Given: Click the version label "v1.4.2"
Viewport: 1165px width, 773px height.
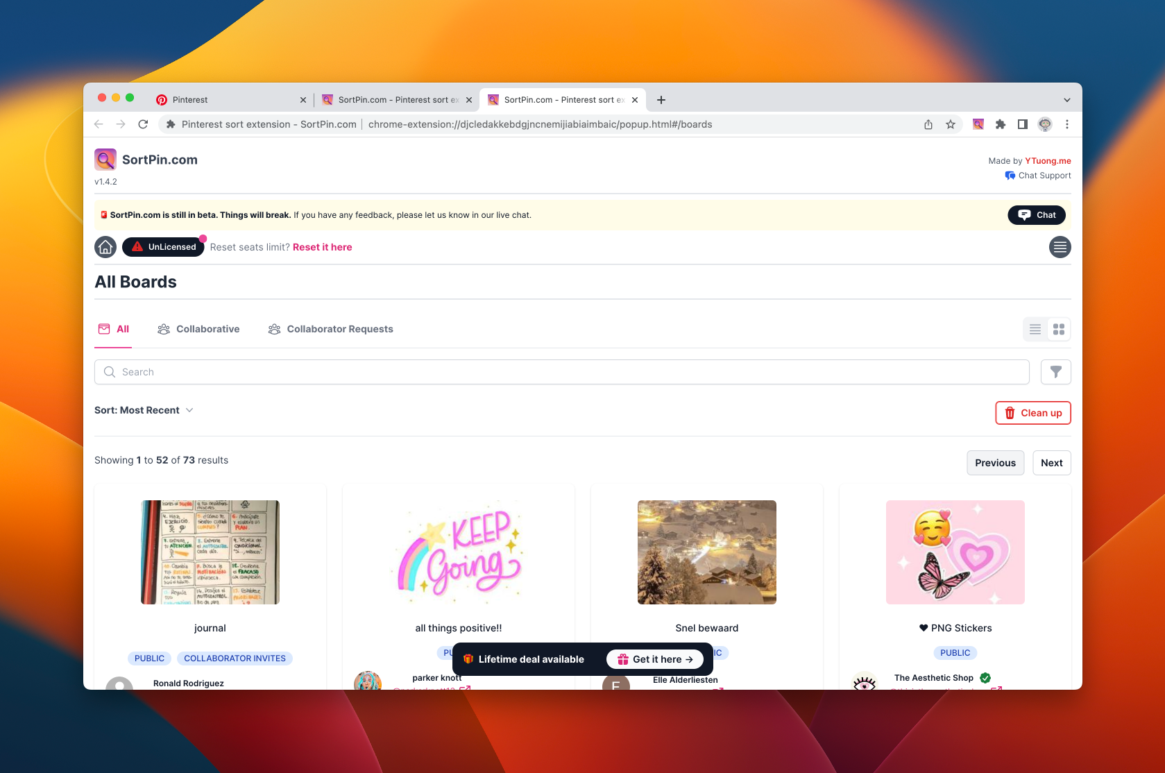Looking at the screenshot, I should [105, 182].
